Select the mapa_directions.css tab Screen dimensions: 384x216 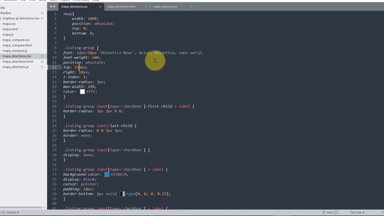74,7
